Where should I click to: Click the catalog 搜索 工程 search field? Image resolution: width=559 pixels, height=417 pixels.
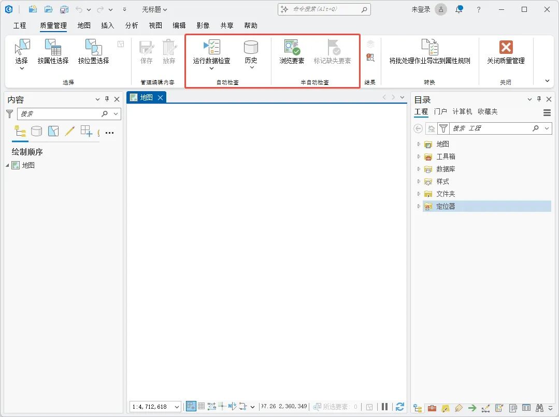pos(500,128)
